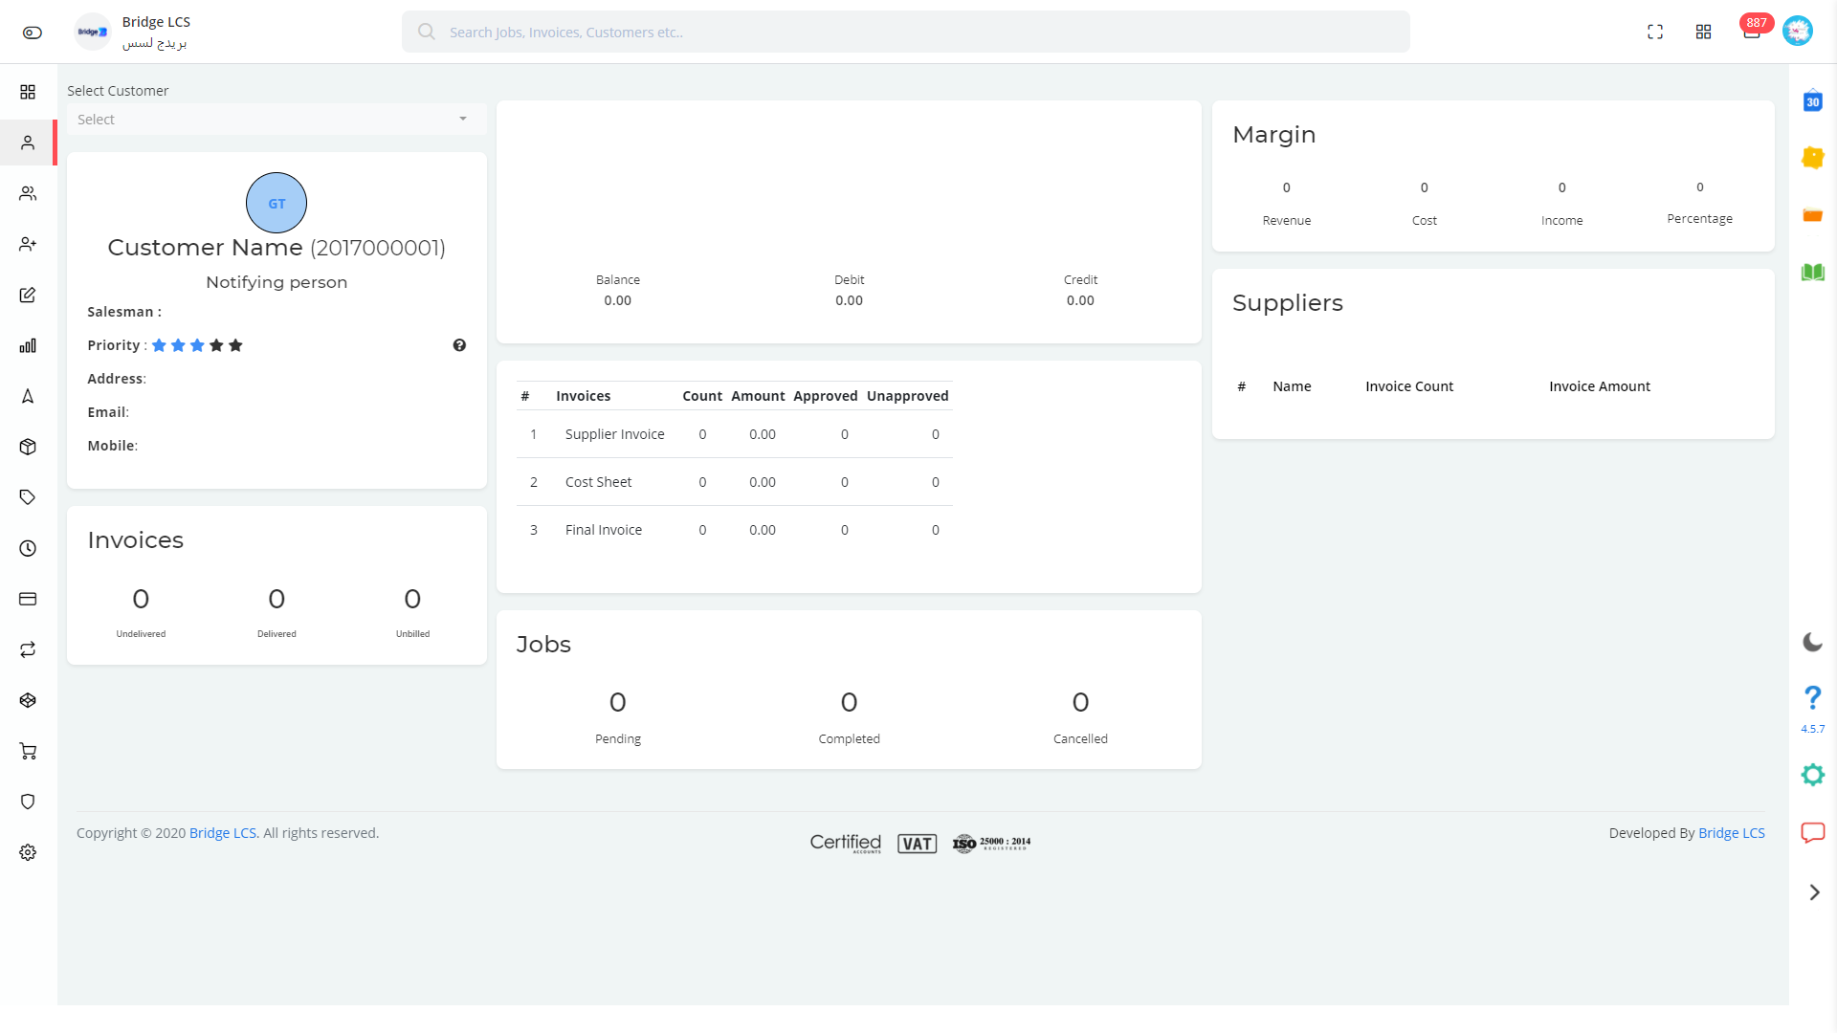Screen dimensions: 1837x1033
Task: Open the Help question mark menu
Action: tap(1813, 697)
